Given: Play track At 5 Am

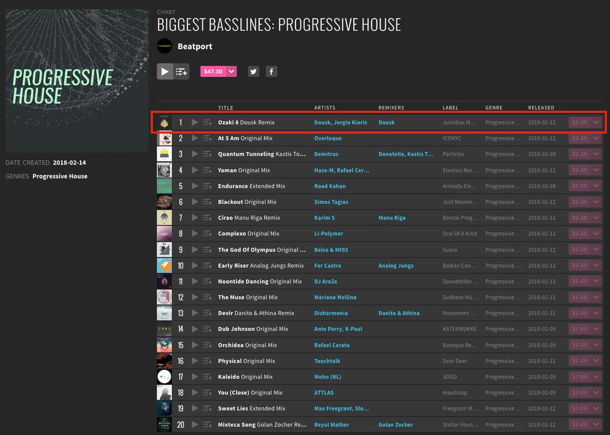Looking at the screenshot, I should (195, 138).
